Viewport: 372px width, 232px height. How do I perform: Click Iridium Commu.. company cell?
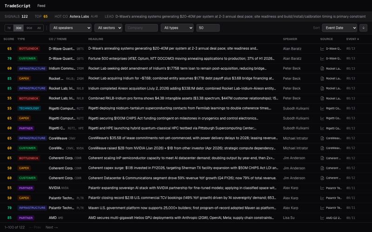(x=66, y=68)
